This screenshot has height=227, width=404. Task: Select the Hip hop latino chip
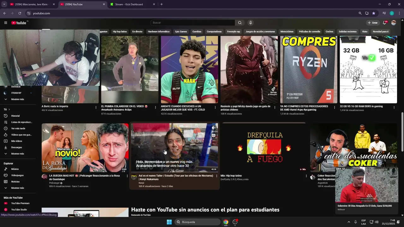[120, 32]
